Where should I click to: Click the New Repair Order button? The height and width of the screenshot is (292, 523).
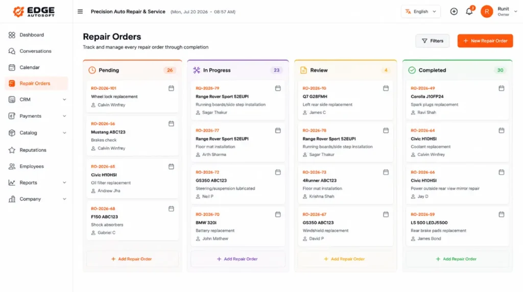click(x=485, y=41)
